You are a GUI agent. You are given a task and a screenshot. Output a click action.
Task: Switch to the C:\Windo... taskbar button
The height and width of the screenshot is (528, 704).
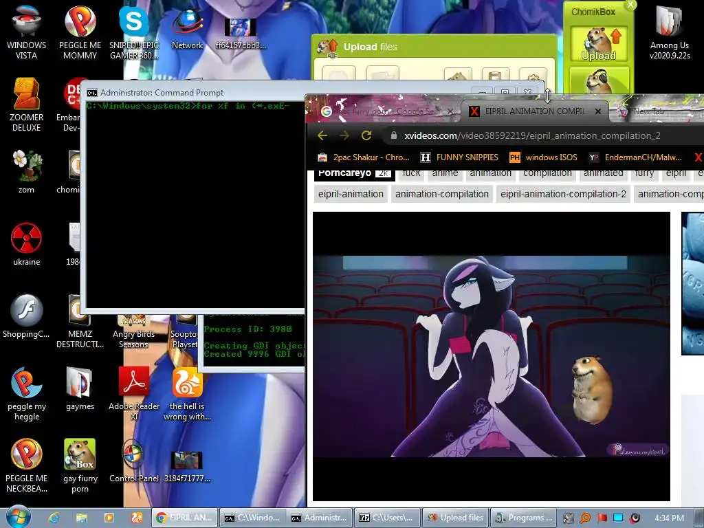pos(252,518)
